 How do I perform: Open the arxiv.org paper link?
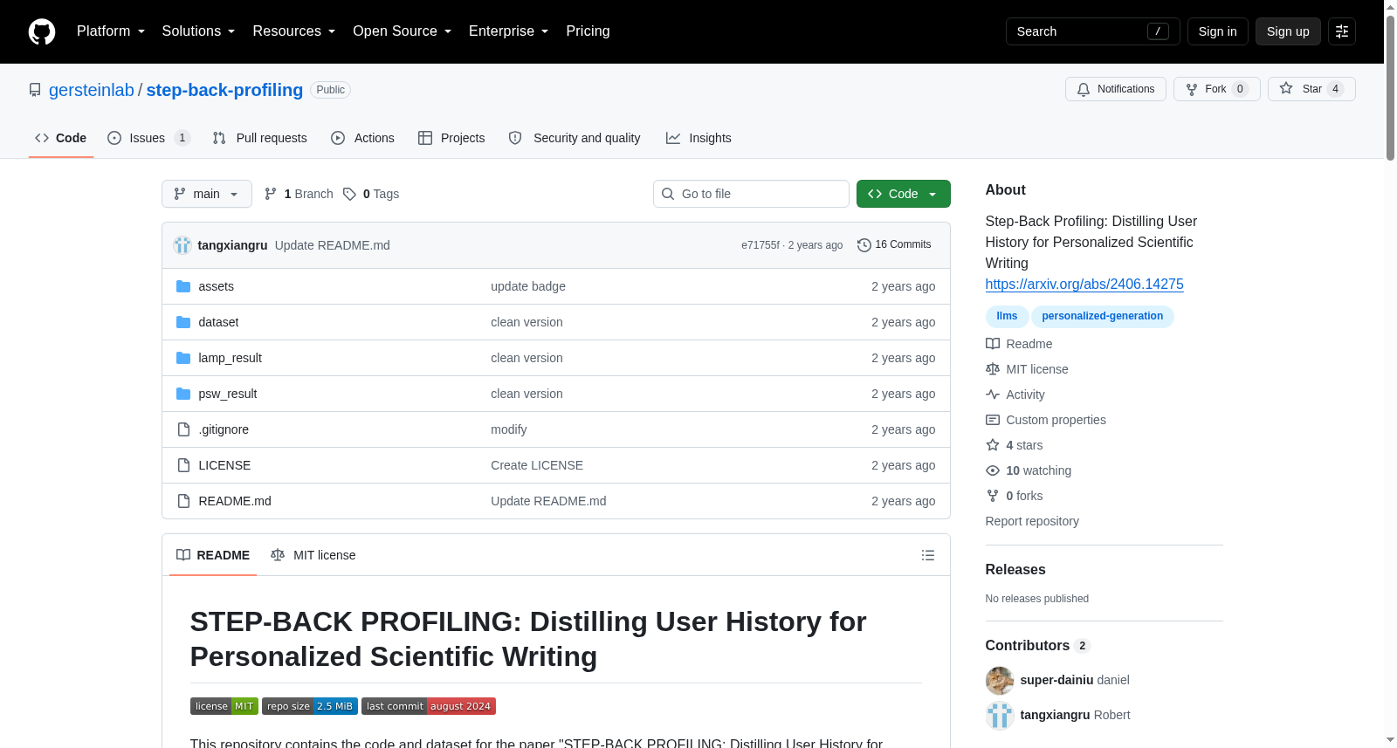1084,284
